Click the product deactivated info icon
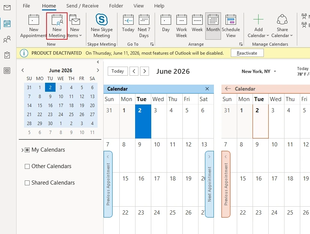The width and height of the screenshot is (310, 234). coord(24,53)
